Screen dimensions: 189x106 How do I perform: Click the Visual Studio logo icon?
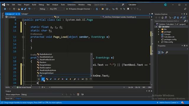tap(4, 5)
